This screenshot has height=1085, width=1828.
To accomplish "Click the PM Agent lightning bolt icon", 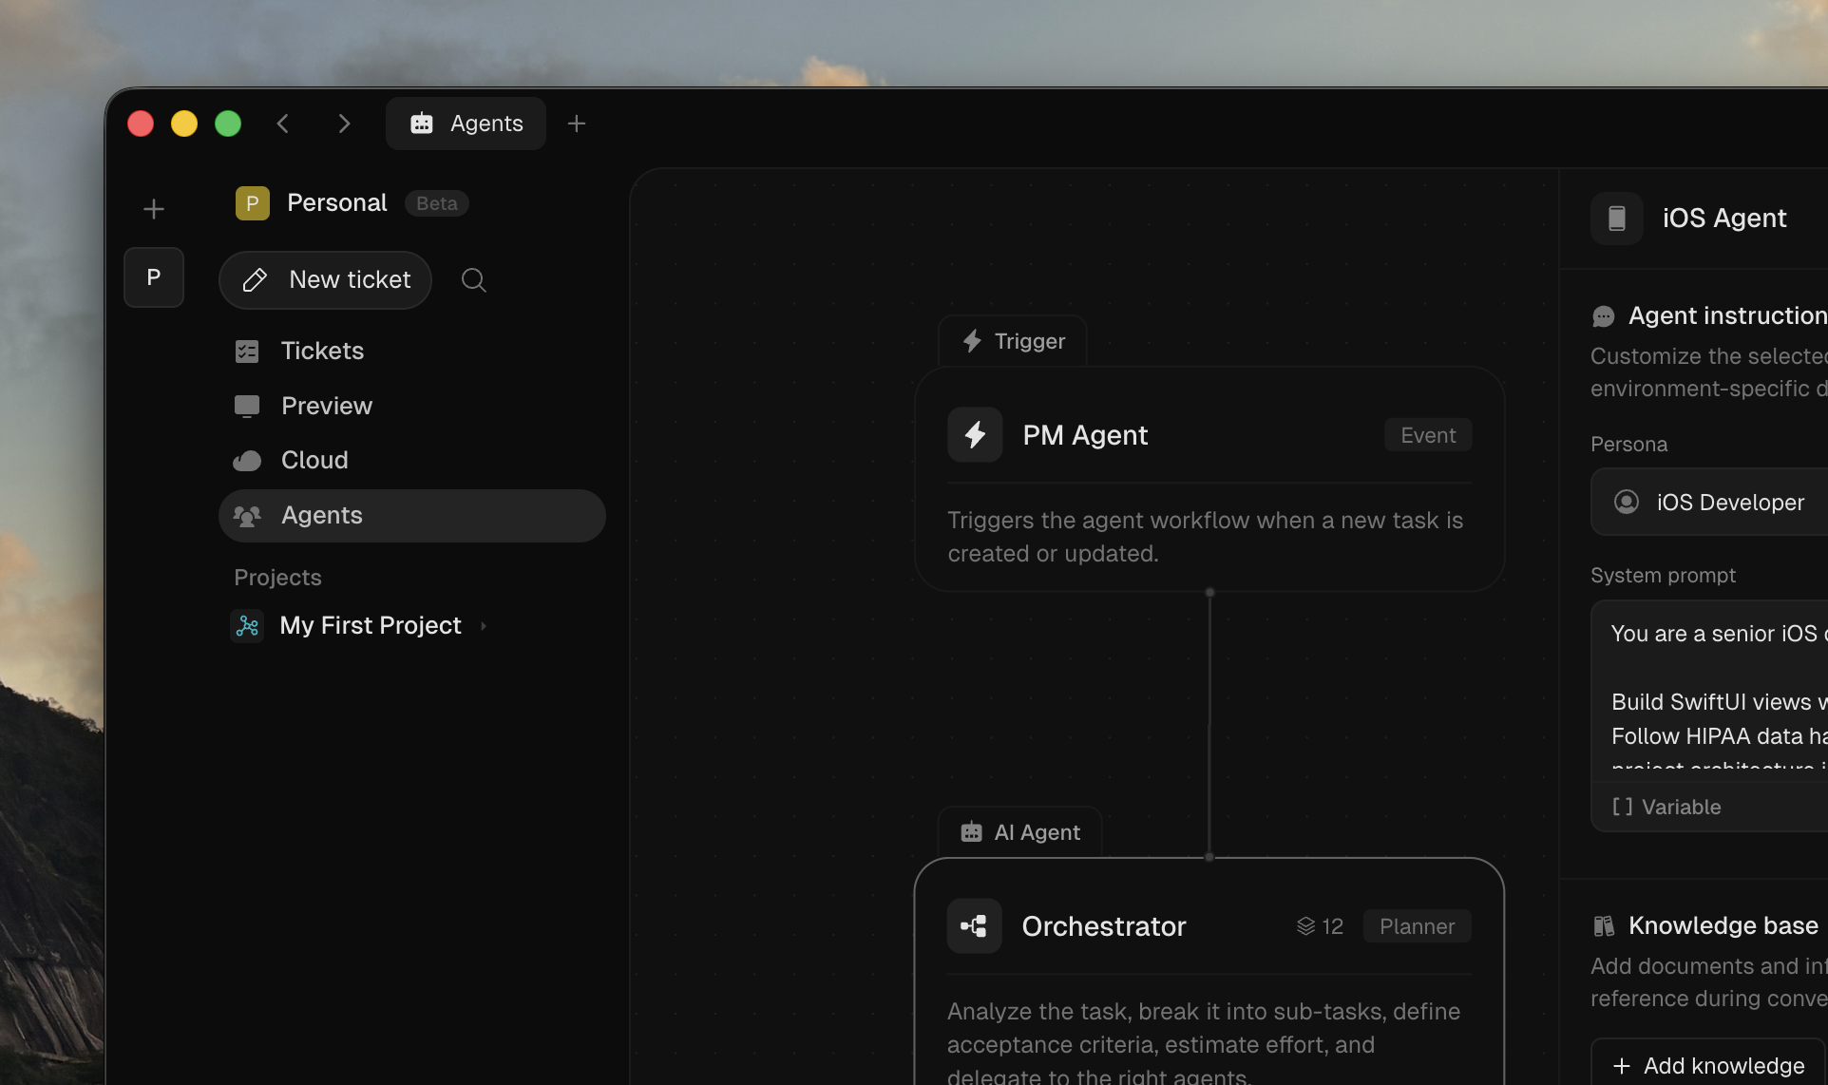I will (x=975, y=435).
